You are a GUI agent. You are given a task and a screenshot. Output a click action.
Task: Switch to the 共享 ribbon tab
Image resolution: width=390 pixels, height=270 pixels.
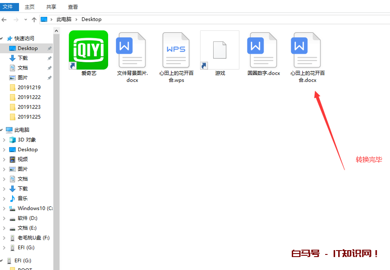coord(51,7)
